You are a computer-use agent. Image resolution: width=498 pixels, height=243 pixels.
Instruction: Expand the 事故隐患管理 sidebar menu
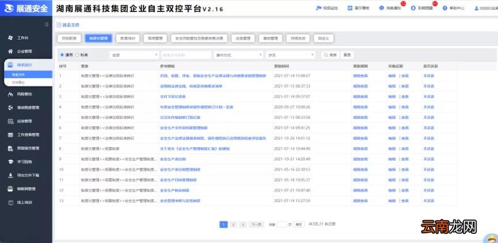(26, 107)
